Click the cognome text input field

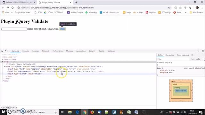click(14, 29)
